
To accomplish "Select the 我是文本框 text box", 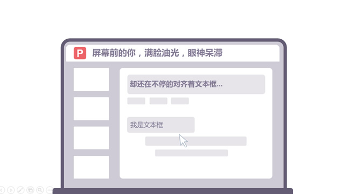I will point(160,125).
